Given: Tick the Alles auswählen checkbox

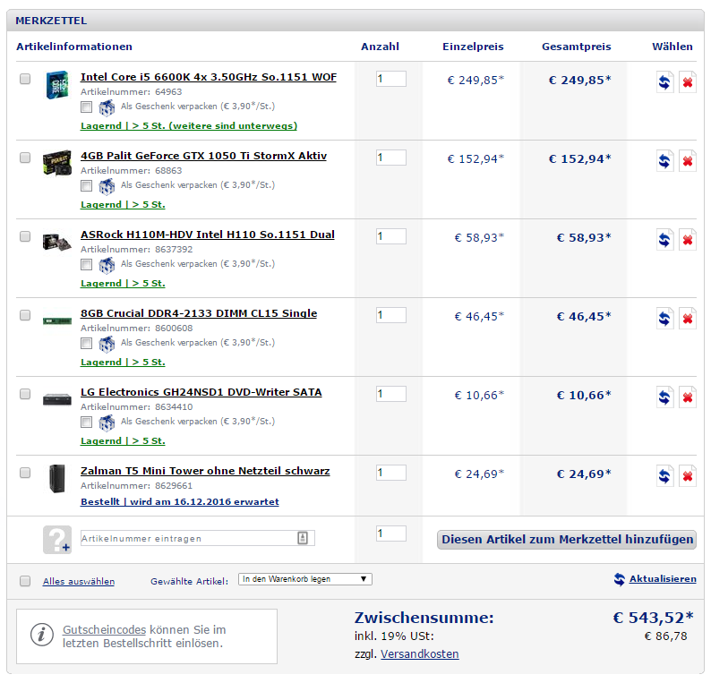Looking at the screenshot, I should 25,581.
